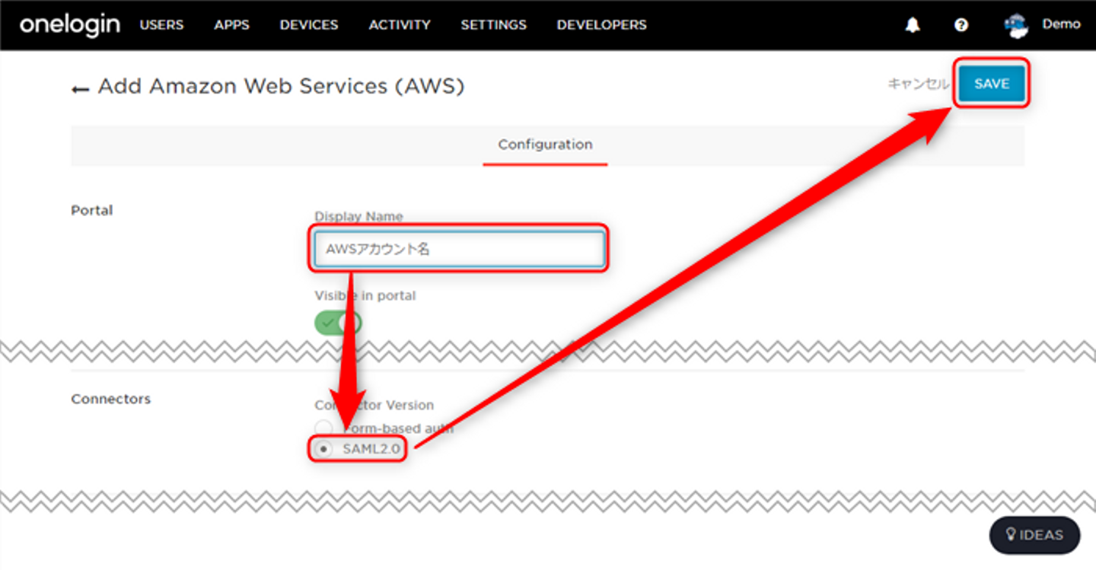Open the DEVELOPERS menu
The image size is (1096, 570).
601,25
